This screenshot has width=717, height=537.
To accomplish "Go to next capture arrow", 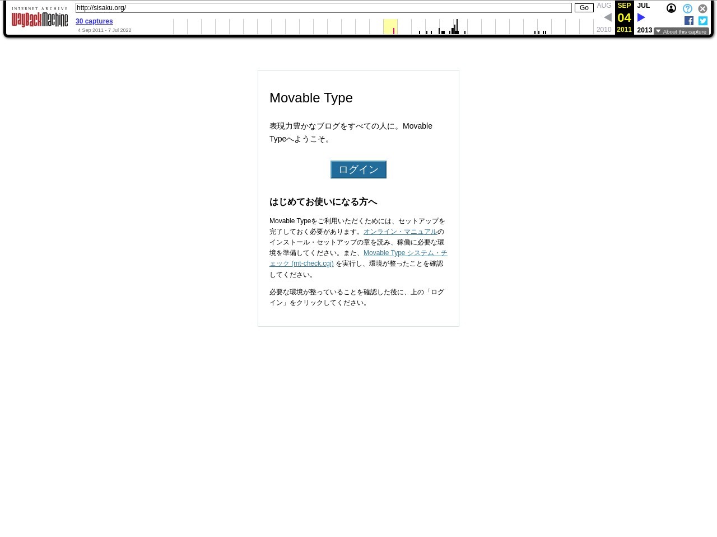I will [x=641, y=17].
